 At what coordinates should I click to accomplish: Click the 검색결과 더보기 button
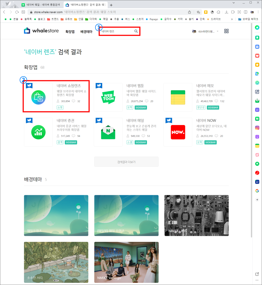(x=126, y=162)
